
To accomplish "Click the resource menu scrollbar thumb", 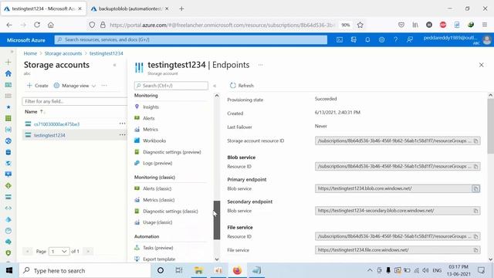I will point(217,220).
